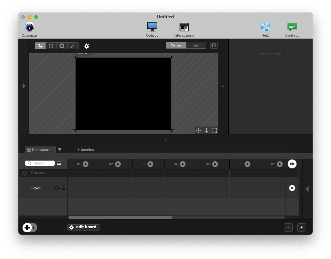This screenshot has width=331, height=259.
Task: Play column 03
Action: click(150, 164)
